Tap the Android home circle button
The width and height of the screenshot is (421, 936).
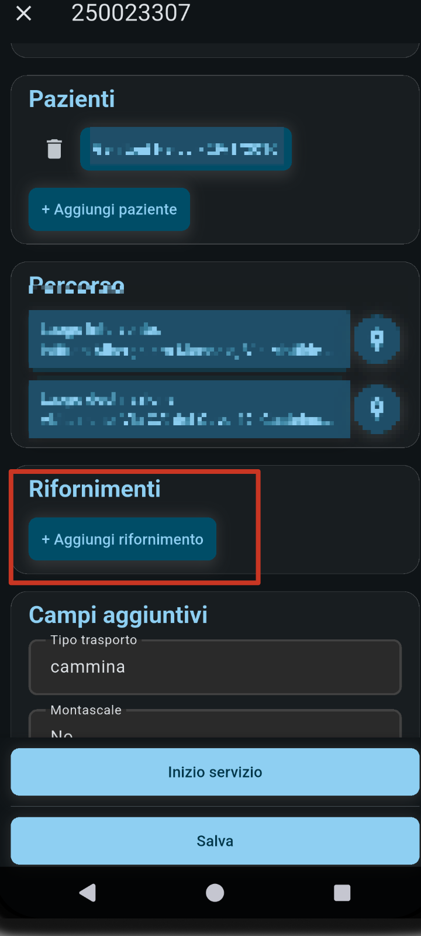pos(215,893)
